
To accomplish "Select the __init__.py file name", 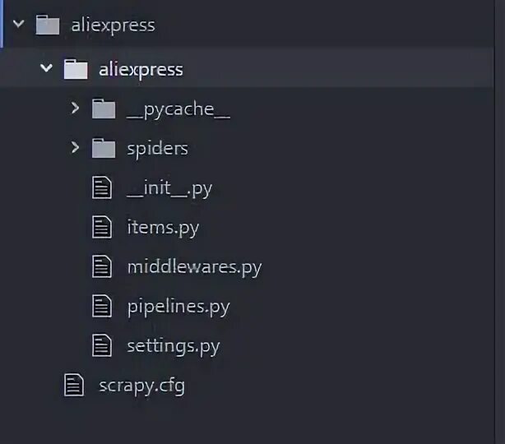I will [169, 189].
